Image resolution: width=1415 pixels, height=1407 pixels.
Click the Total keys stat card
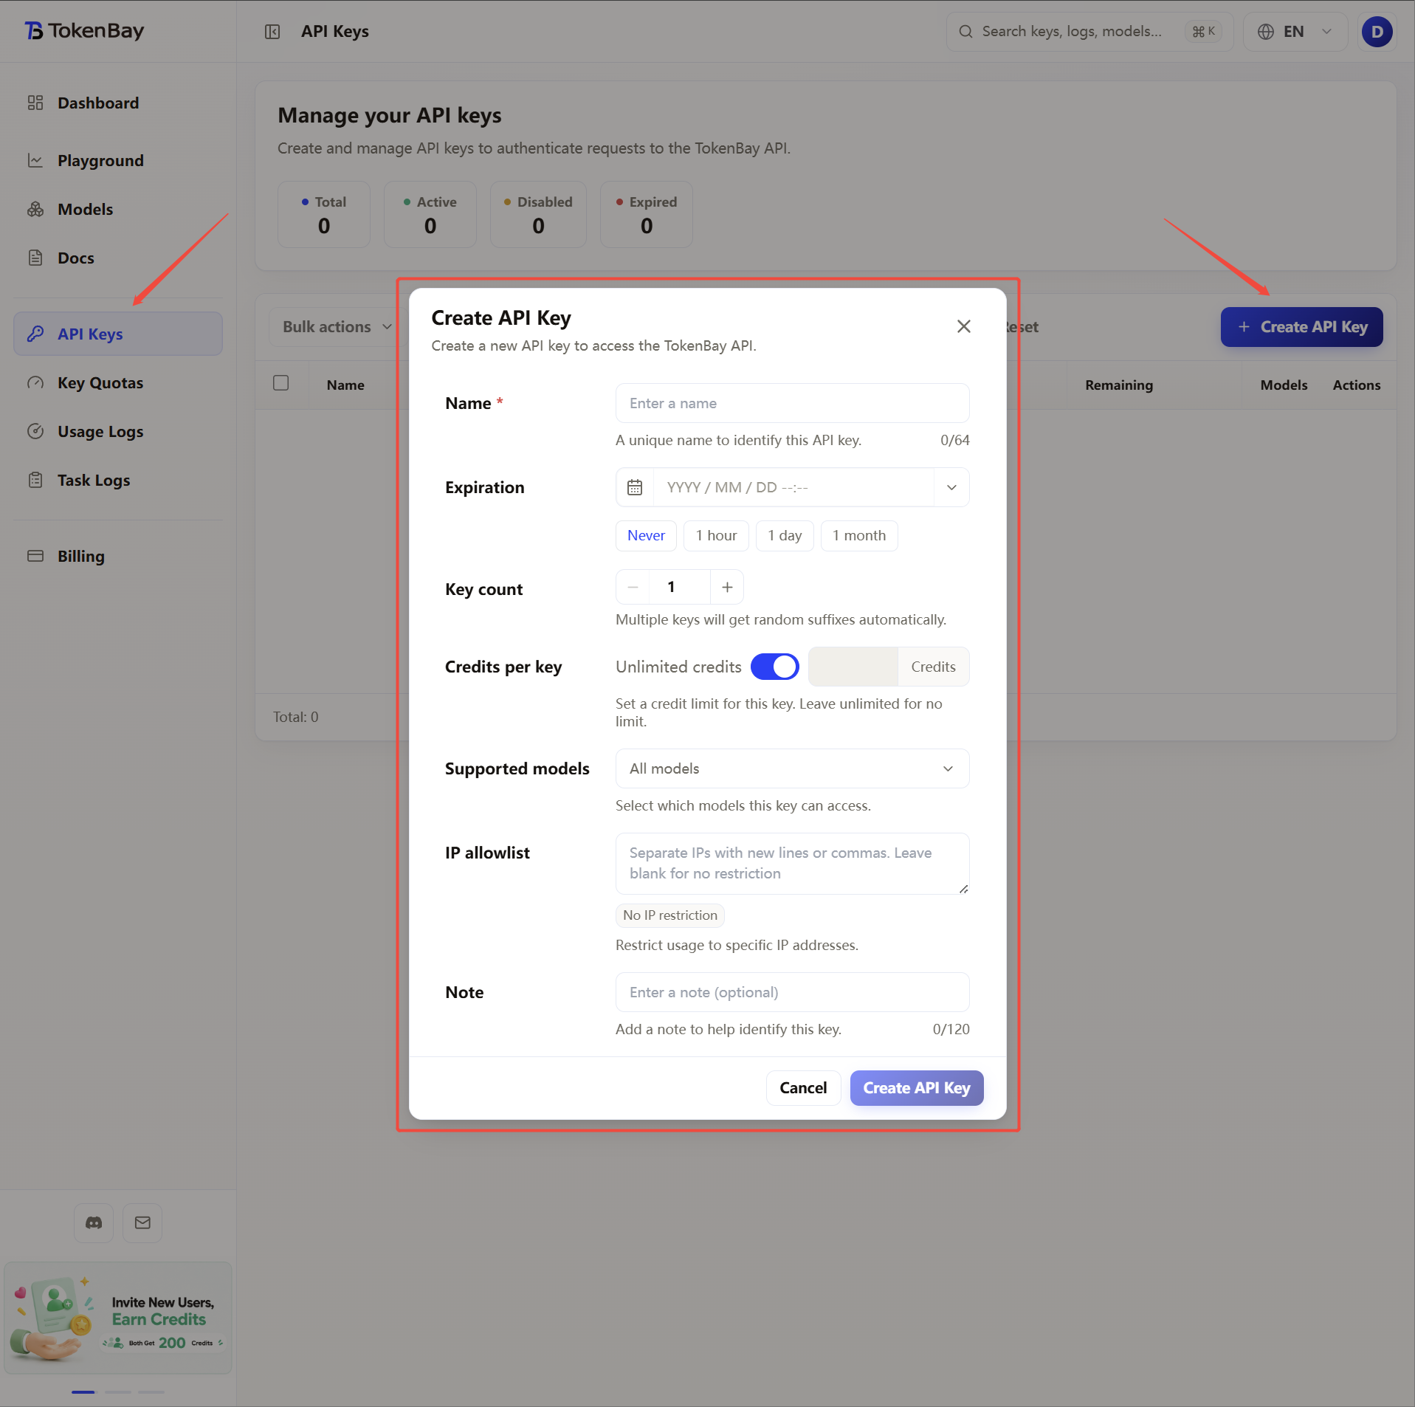point(323,214)
